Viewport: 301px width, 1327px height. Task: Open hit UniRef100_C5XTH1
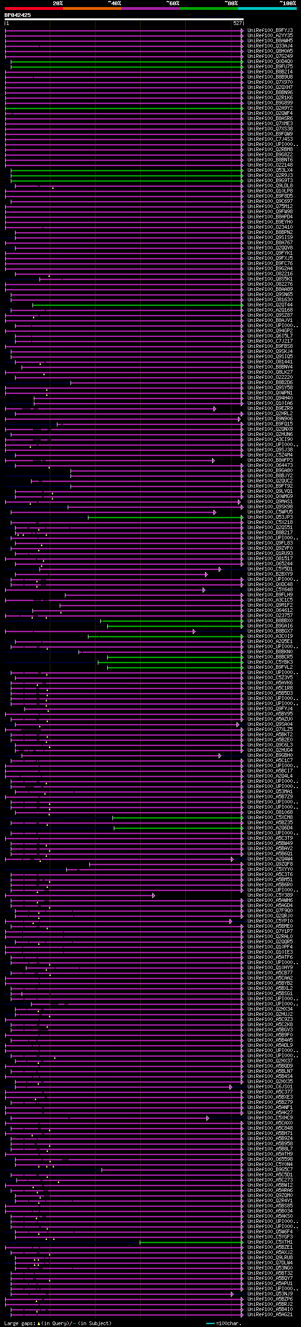270,1242
